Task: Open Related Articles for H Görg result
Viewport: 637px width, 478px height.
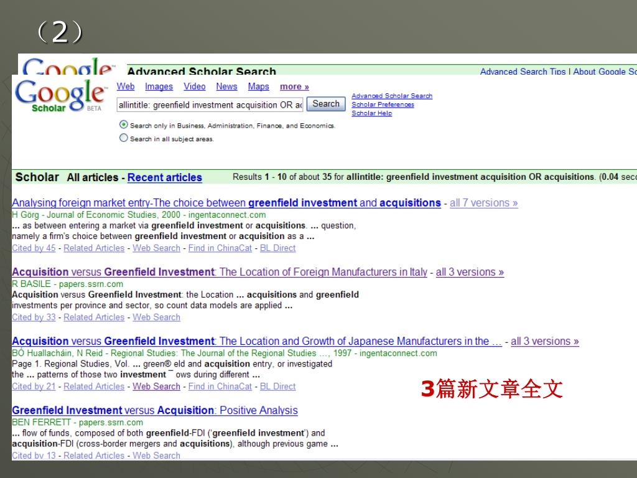Action: click(94, 248)
